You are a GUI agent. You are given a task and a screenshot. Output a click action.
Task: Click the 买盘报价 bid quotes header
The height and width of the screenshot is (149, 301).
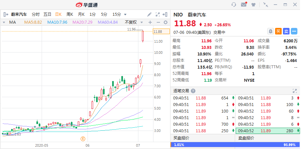tap(181, 138)
